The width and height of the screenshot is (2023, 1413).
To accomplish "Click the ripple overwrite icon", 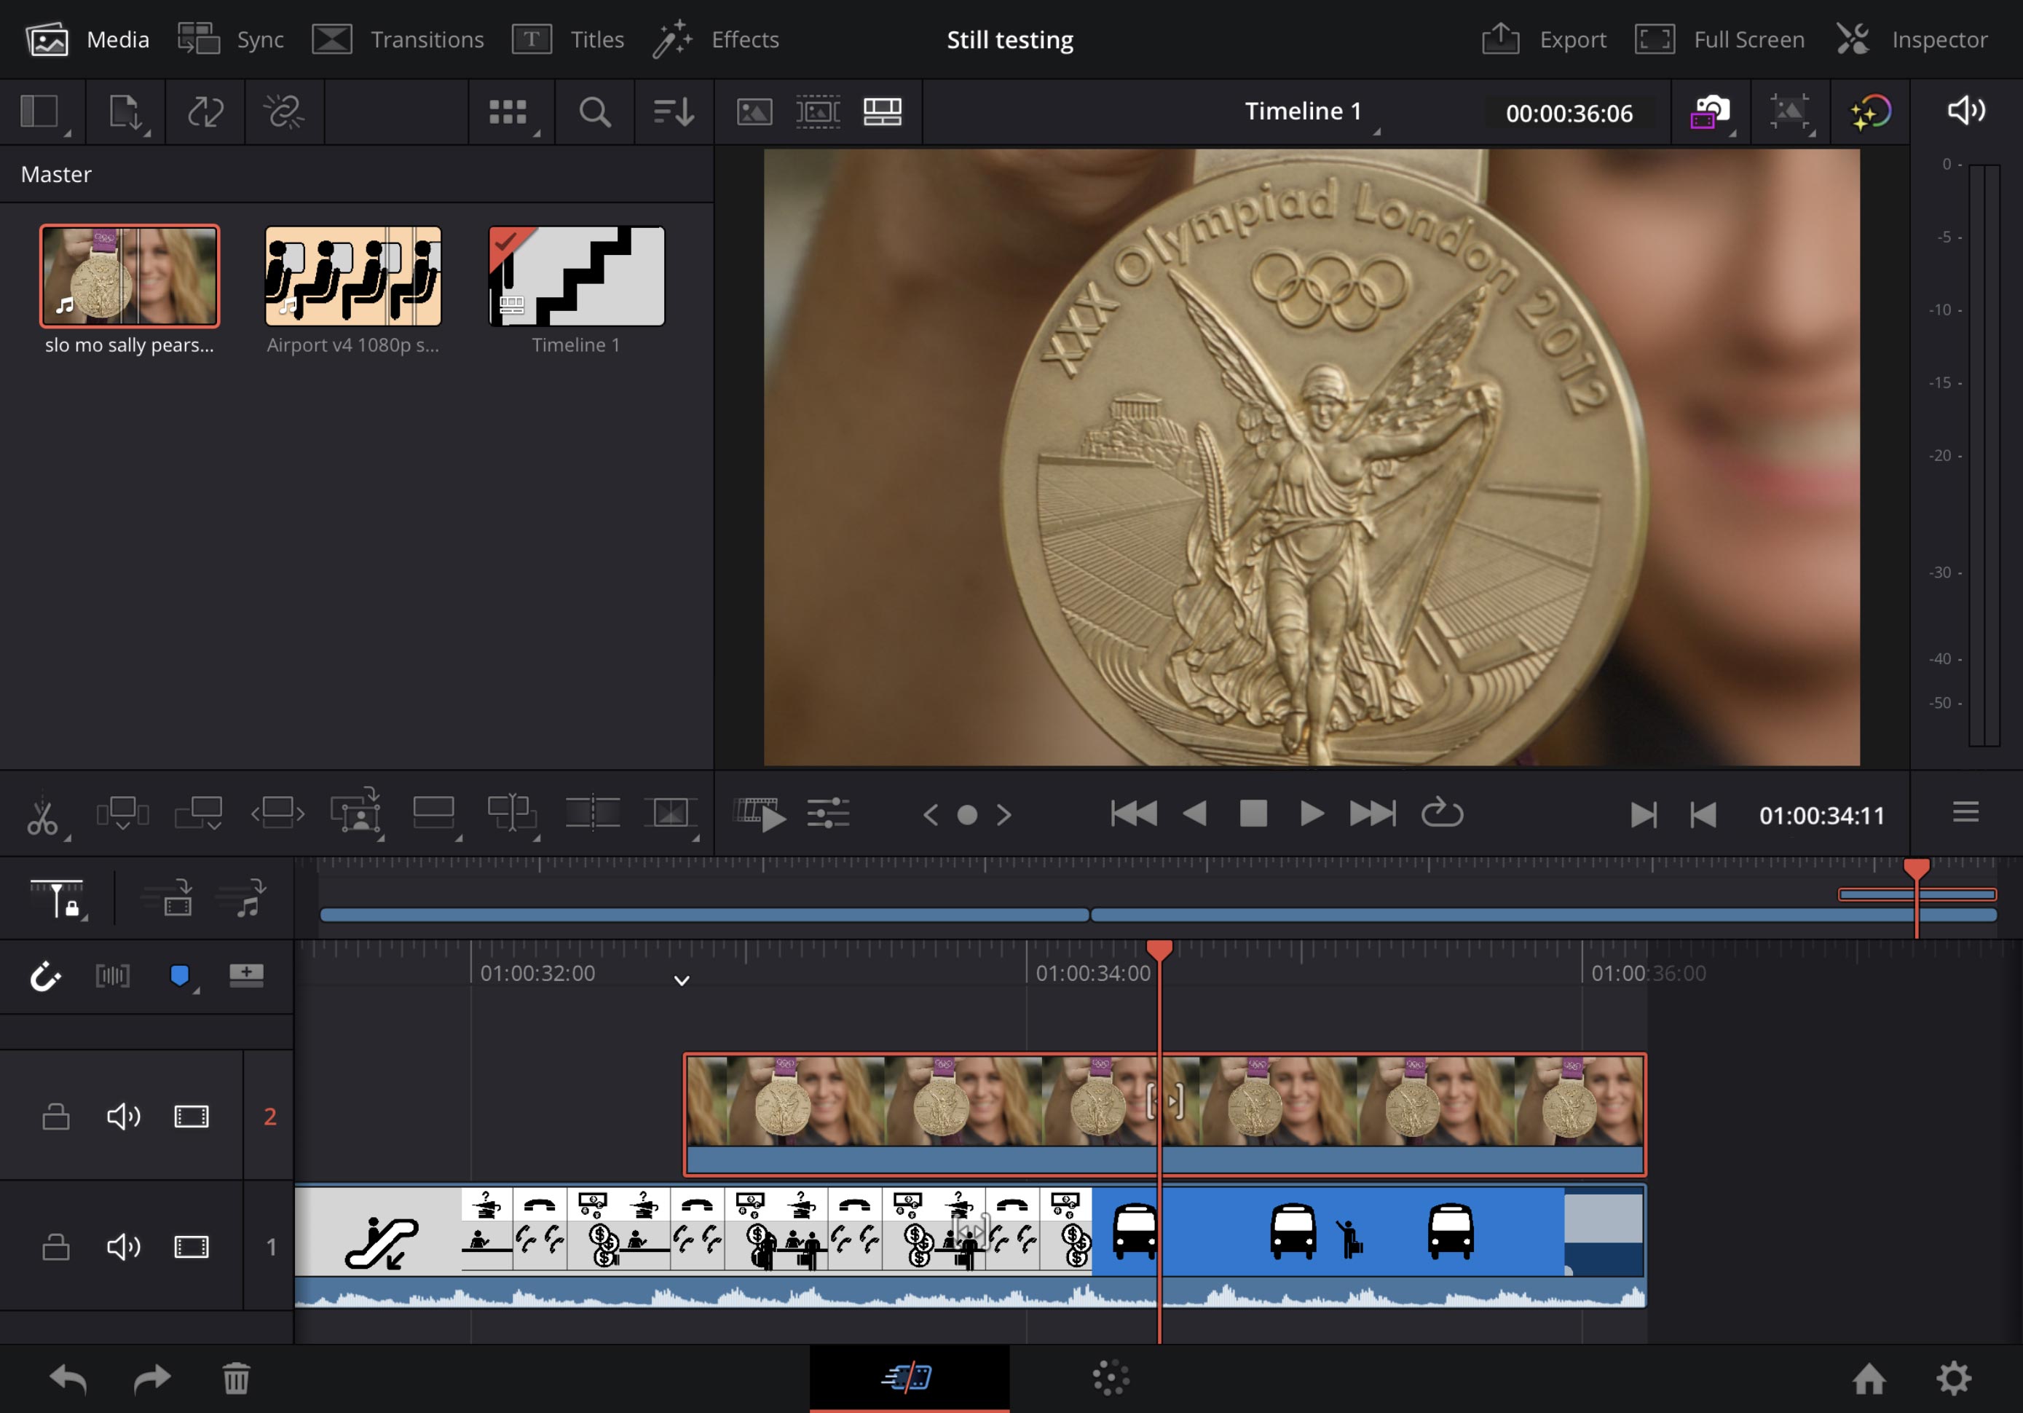I will (x=277, y=813).
